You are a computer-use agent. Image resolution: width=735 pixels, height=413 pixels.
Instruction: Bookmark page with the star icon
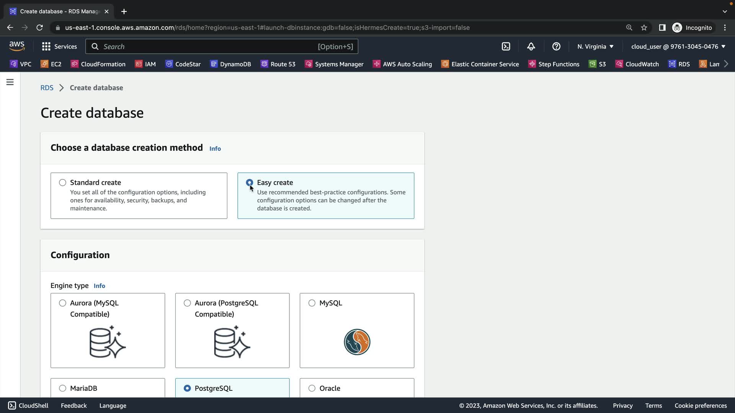644,28
